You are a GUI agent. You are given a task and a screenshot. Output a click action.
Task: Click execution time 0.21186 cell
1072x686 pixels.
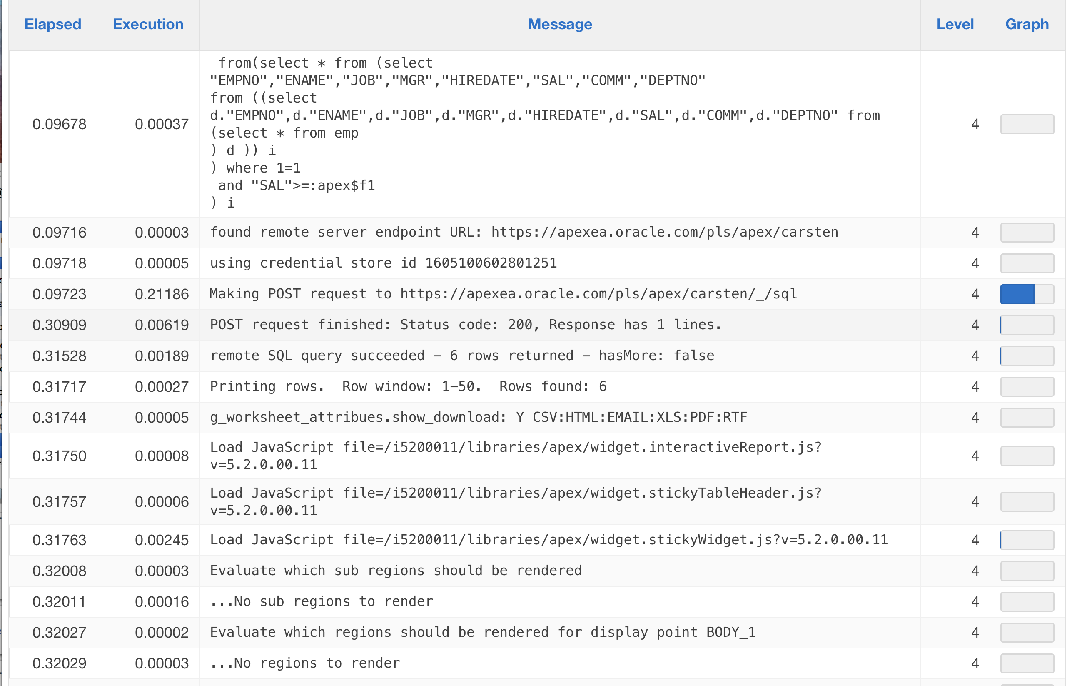pyautogui.click(x=162, y=294)
